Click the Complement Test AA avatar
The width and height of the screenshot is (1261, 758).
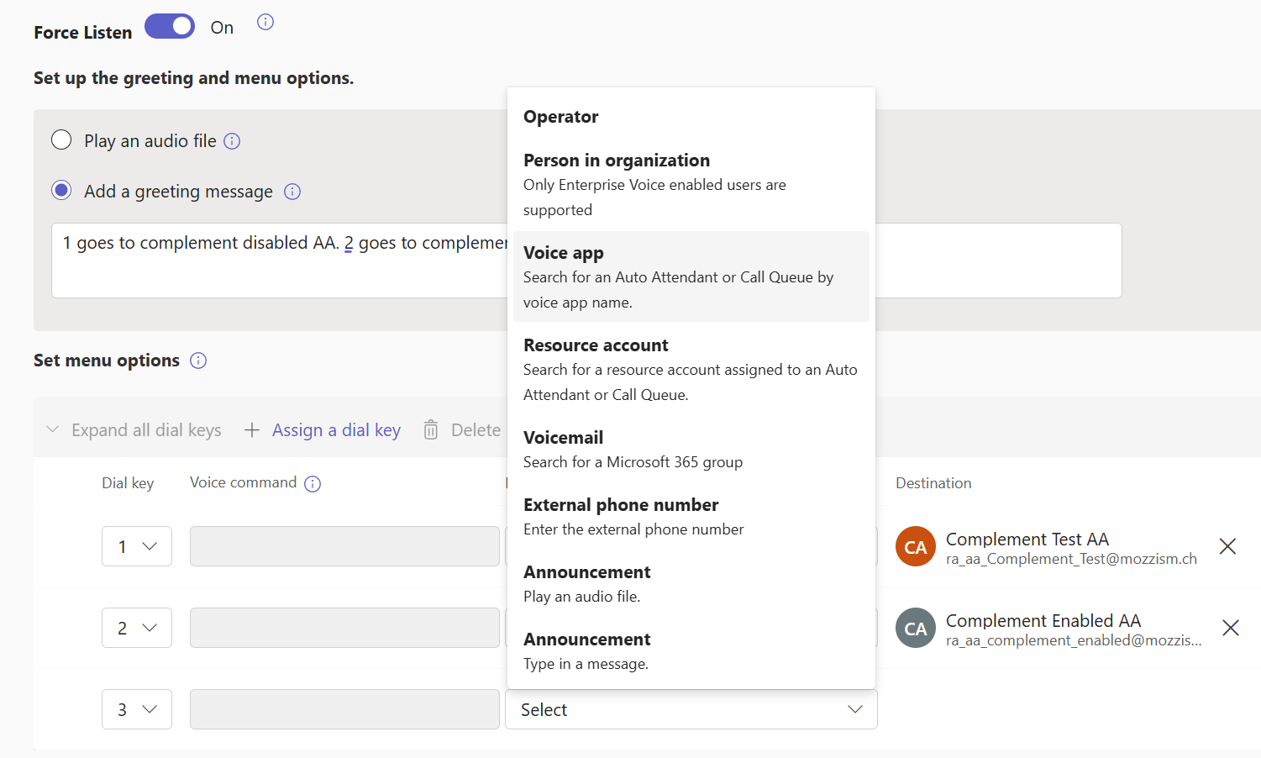(916, 546)
